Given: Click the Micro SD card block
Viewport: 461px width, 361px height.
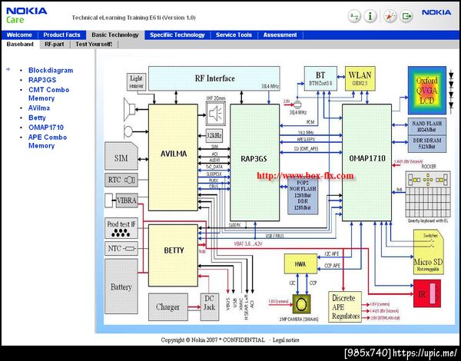Looking at the screenshot, I should click(429, 252).
